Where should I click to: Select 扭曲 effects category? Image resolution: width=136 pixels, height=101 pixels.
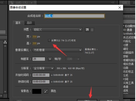click(126, 68)
